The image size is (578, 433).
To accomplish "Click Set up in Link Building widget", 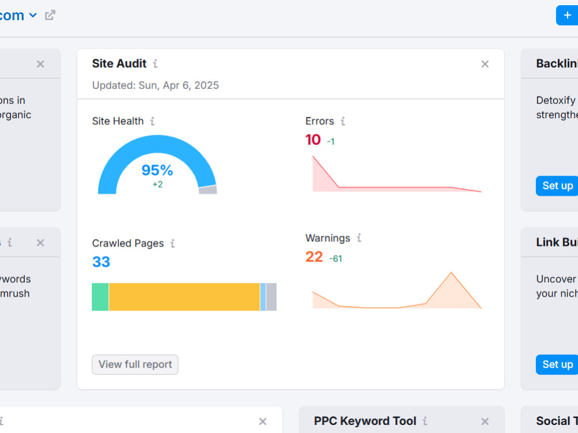I will click(x=557, y=364).
